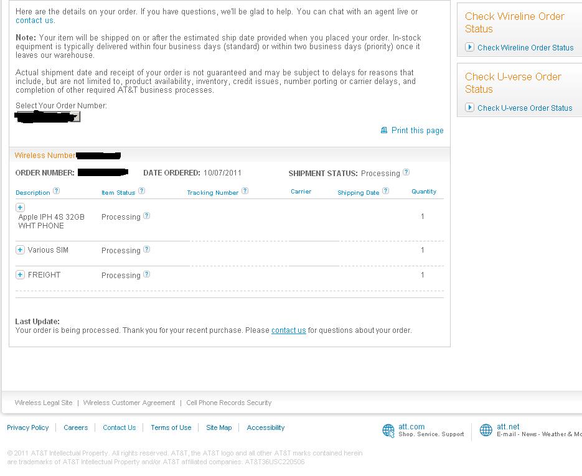Click help icon next to Item Status header
The height and width of the screenshot is (476, 582).
pyautogui.click(x=141, y=190)
